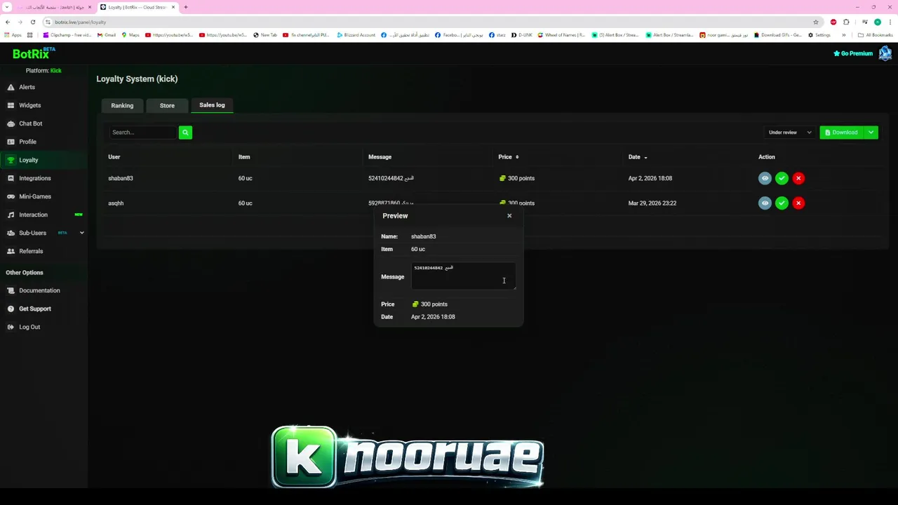The height and width of the screenshot is (505, 898).
Task: Open the account avatar menu
Action: click(x=885, y=53)
